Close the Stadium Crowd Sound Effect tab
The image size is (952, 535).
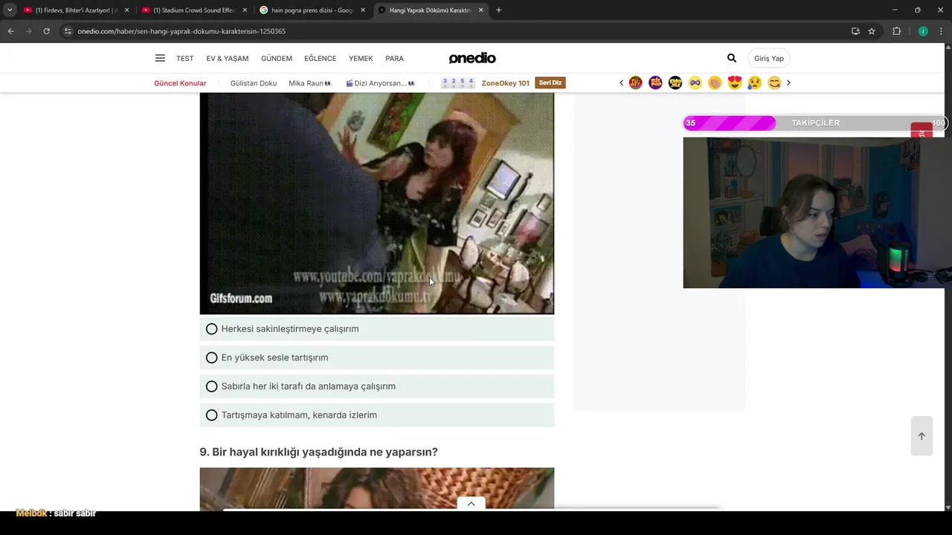click(x=245, y=10)
